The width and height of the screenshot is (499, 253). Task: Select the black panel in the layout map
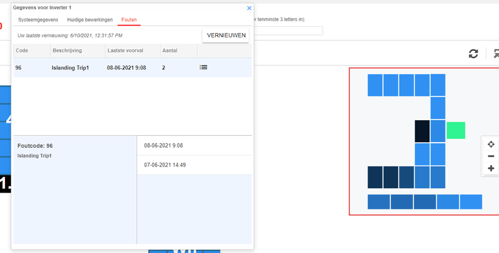coord(422,131)
